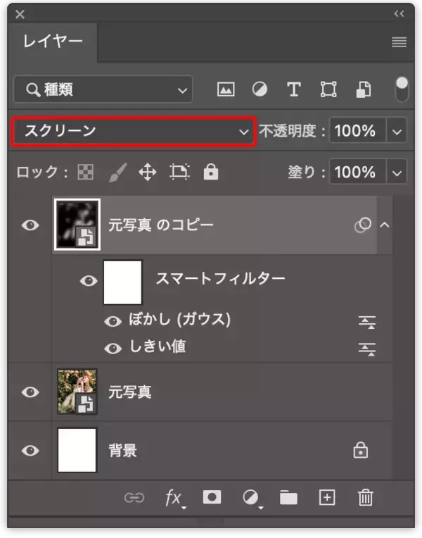Close the レイヤー panel with X
This screenshot has height=538, width=422.
tap(20, 14)
